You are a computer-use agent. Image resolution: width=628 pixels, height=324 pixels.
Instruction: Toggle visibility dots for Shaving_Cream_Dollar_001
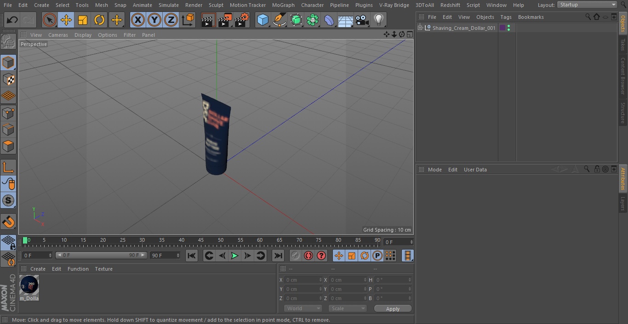[508, 28]
